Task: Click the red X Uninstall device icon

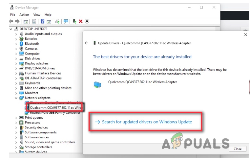Action: coord(81,21)
